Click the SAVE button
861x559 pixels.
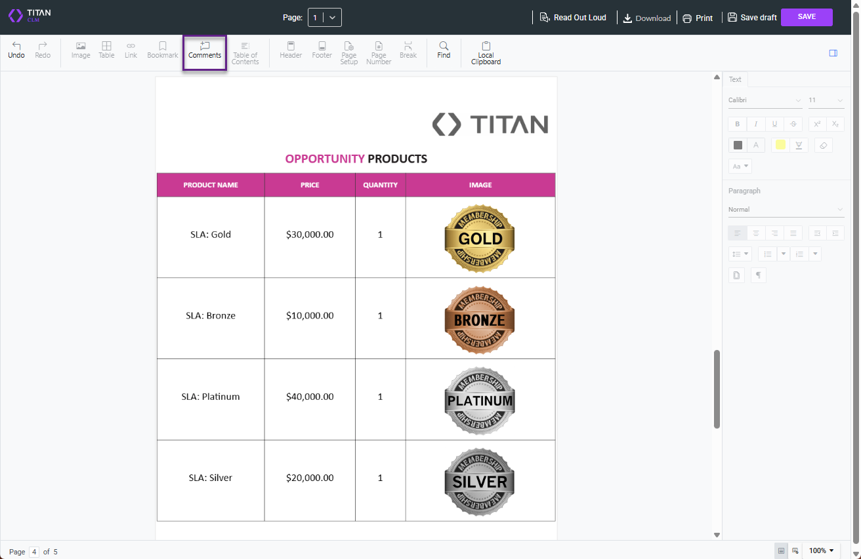807,17
